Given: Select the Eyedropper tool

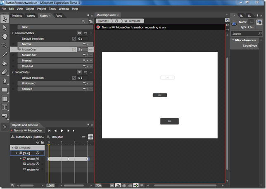Looking at the screenshot, I should pos(5,54).
